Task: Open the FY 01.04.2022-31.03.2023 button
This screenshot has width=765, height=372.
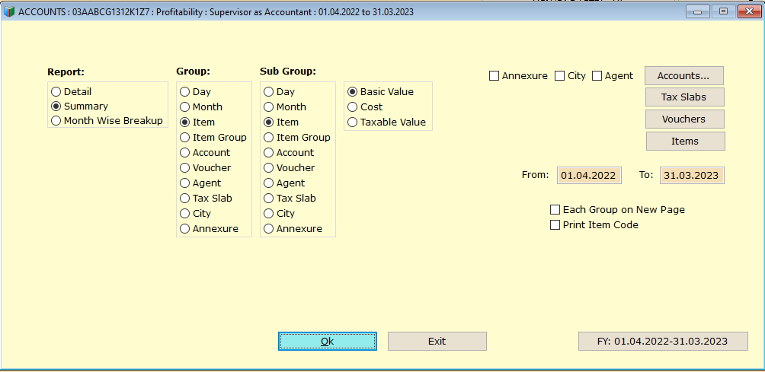Action: coord(663,342)
